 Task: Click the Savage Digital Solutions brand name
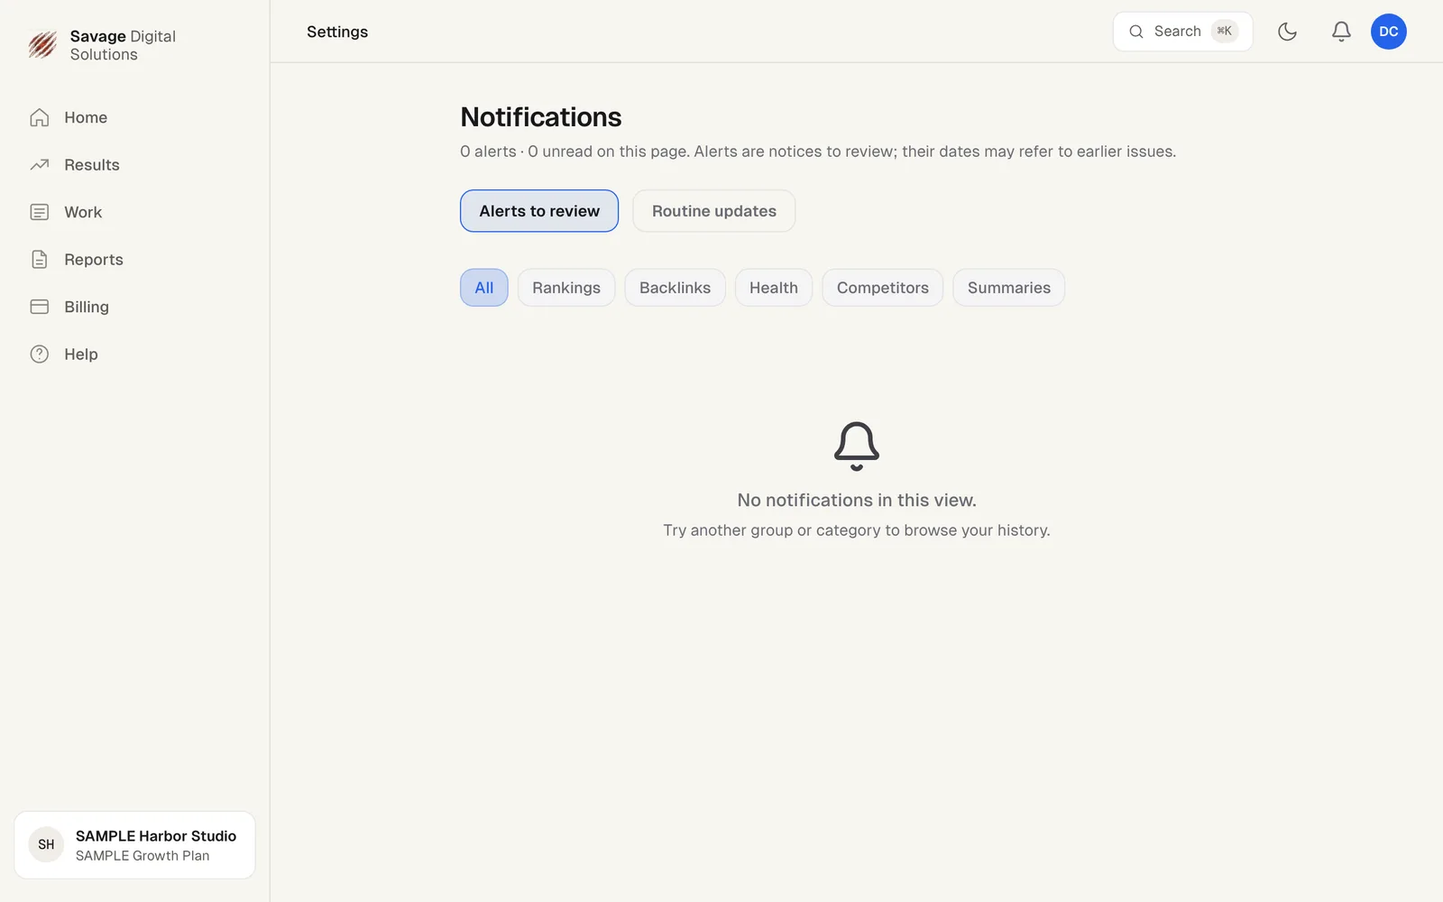(x=123, y=45)
